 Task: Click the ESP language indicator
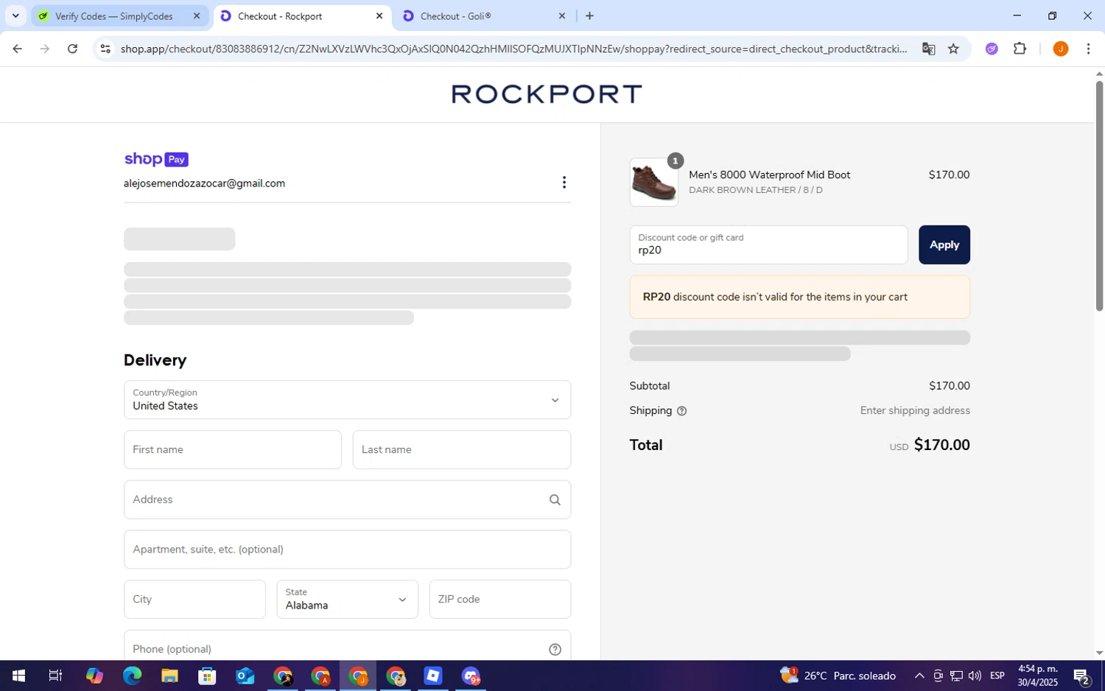click(x=997, y=676)
